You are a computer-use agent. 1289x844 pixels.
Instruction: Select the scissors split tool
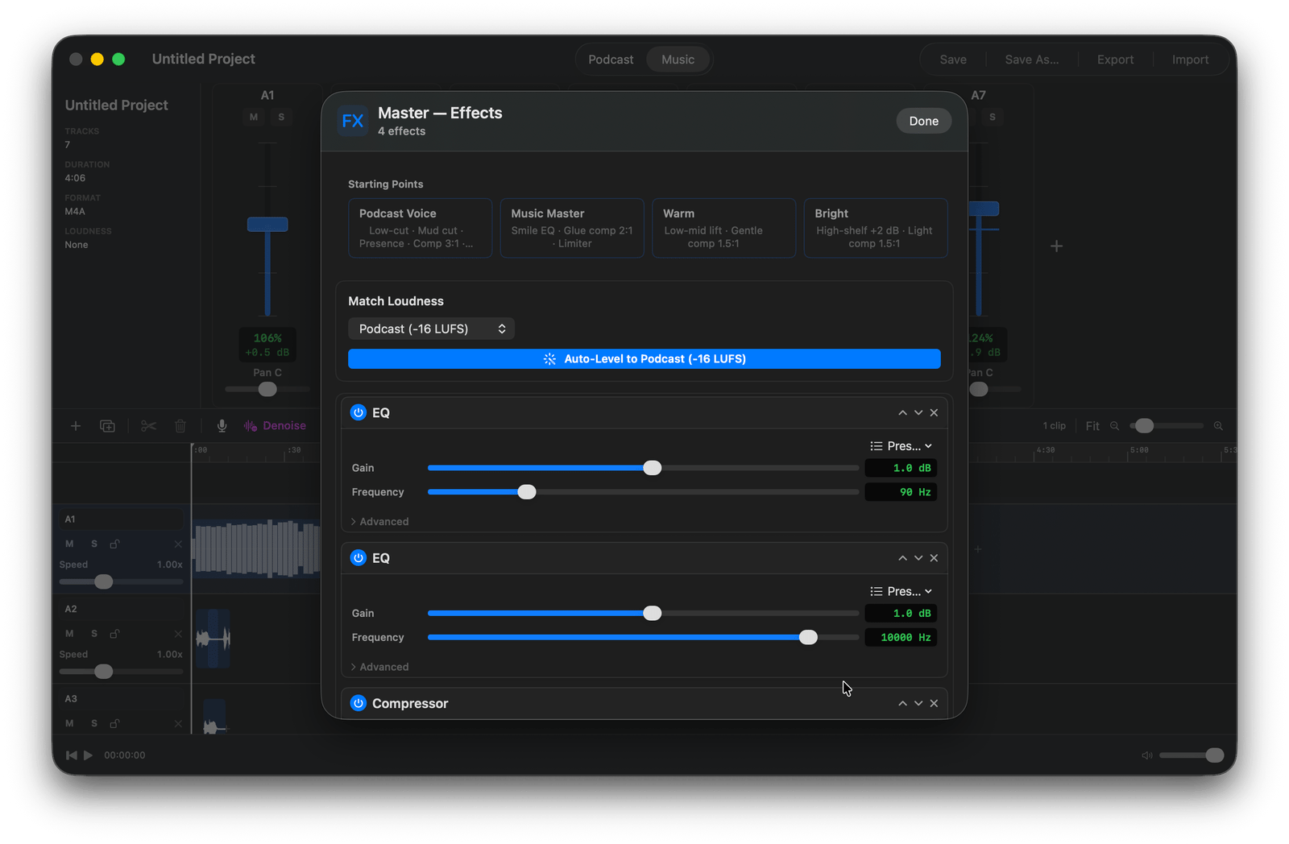(148, 426)
